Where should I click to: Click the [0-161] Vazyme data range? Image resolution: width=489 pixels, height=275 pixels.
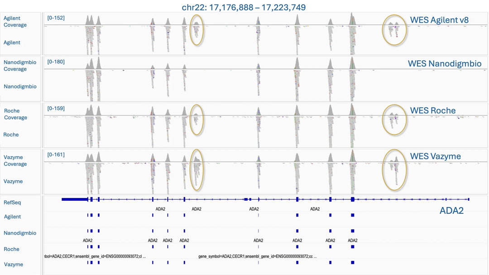click(56, 154)
